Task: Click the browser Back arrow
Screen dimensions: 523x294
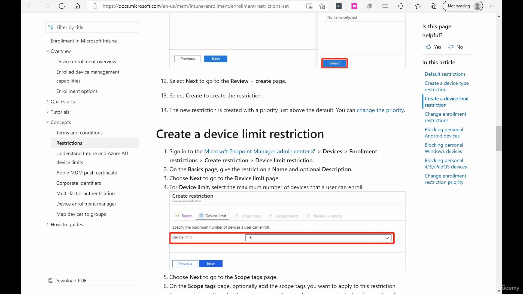Action: (x=31, y=6)
